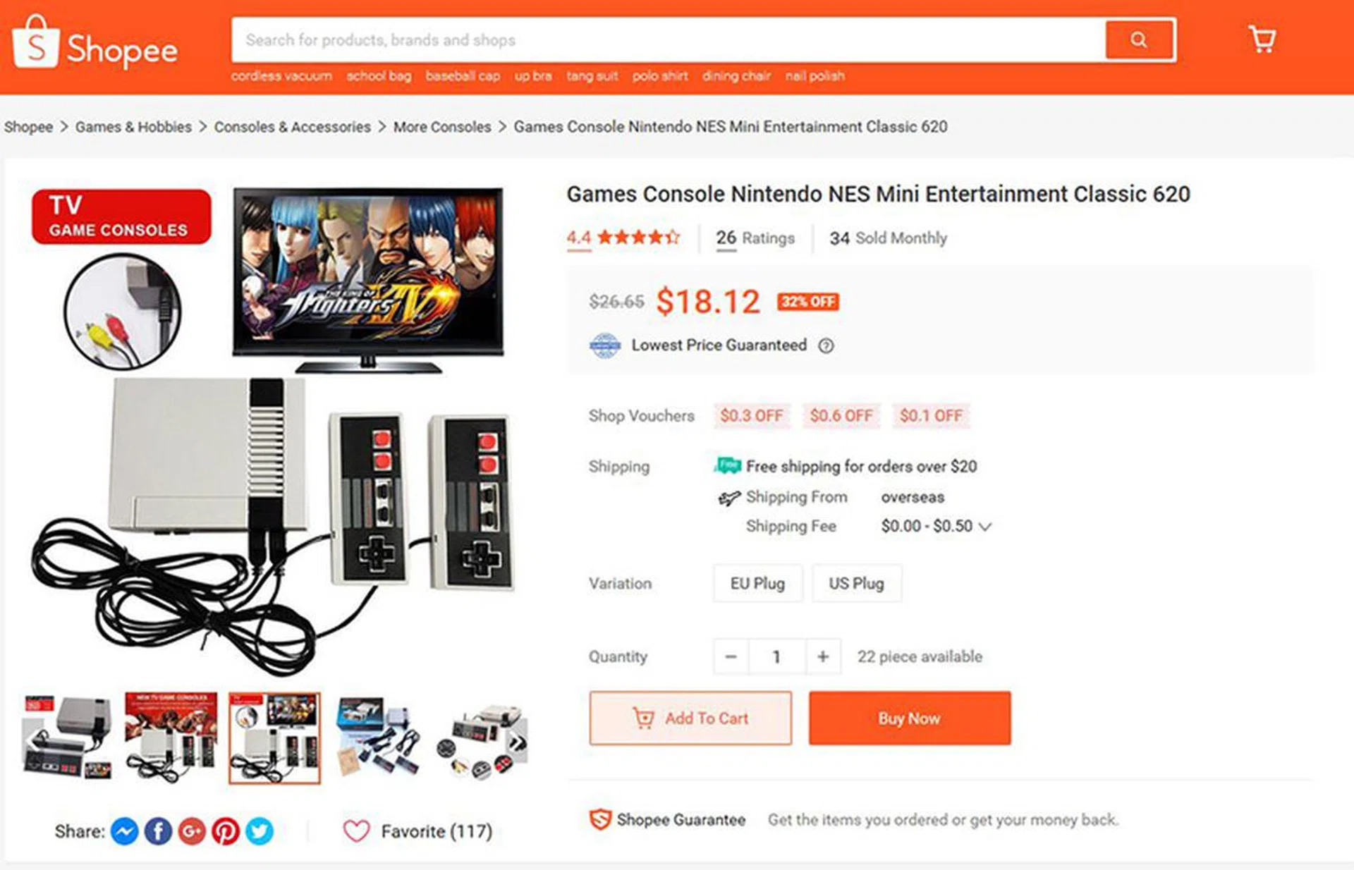Share product on Google Plus
The width and height of the screenshot is (1354, 870).
click(192, 832)
